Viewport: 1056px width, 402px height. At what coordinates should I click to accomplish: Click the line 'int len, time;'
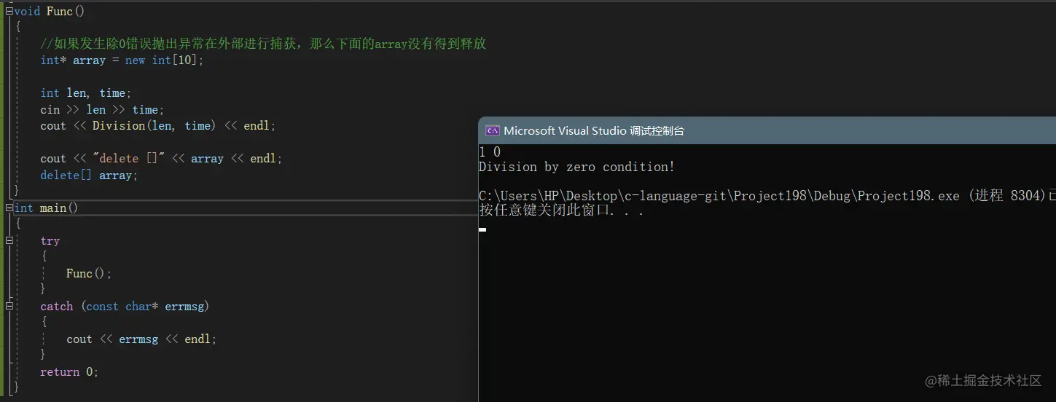[x=86, y=93]
